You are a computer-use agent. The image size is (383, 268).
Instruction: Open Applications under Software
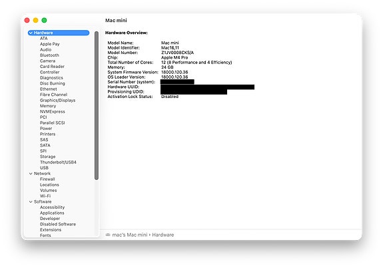click(x=52, y=213)
